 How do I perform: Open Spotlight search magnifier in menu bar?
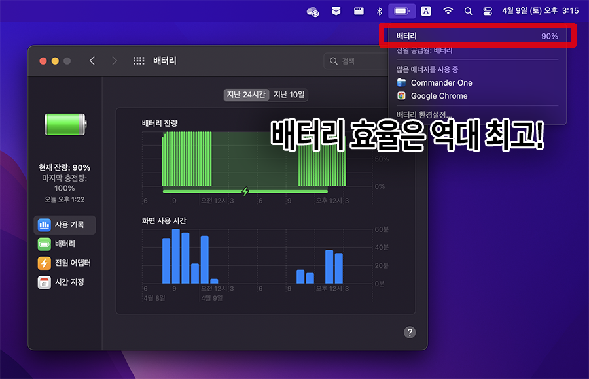[x=468, y=11]
